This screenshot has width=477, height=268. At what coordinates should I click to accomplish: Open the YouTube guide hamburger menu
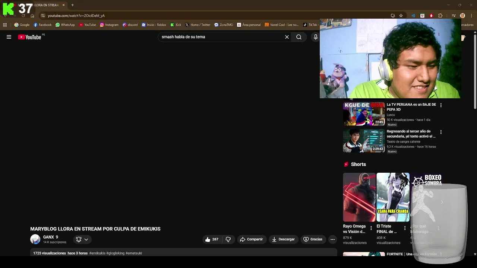coord(9,37)
